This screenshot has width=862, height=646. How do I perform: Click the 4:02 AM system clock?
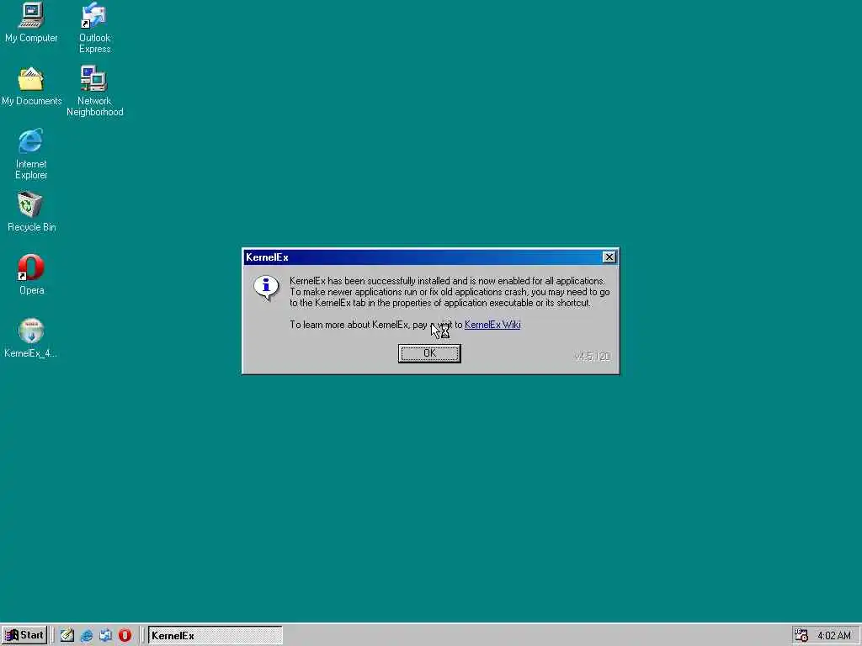click(x=834, y=636)
